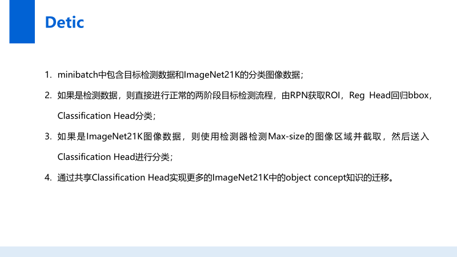Image resolution: width=457 pixels, height=257 pixels.
Task: Click list number 3 marker
Action: click(48, 136)
